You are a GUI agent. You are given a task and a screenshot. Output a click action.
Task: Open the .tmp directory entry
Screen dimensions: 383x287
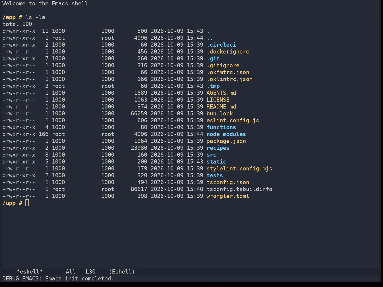pos(213,86)
